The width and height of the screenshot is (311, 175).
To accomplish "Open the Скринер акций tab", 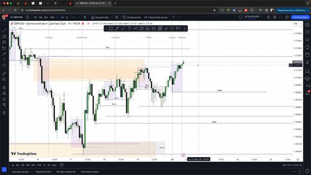I will (x=20, y=172).
